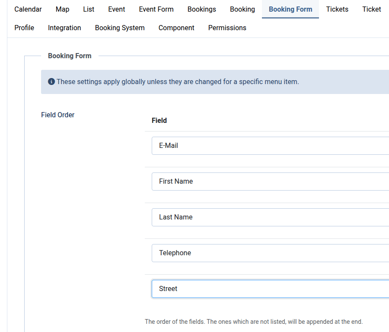389x332 pixels.
Task: Switch to the Booking System tab
Action: pyautogui.click(x=120, y=28)
